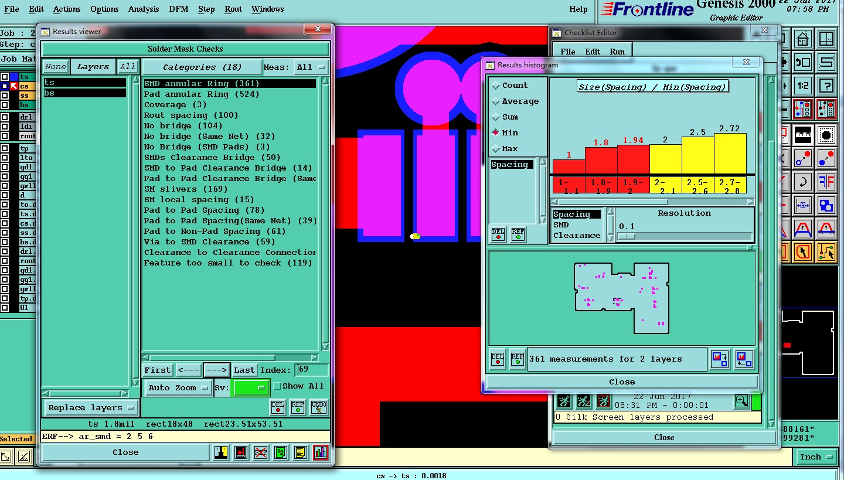Open the green Sv severity dropdown

tap(251, 387)
